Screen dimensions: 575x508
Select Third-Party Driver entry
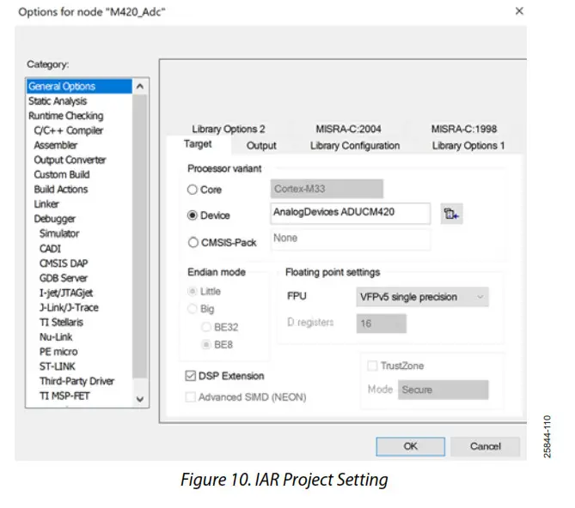click(79, 381)
